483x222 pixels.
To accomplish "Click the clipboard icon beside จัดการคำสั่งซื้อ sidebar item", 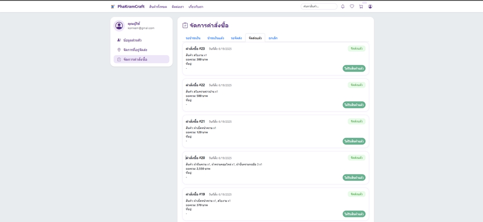I will tap(119, 59).
